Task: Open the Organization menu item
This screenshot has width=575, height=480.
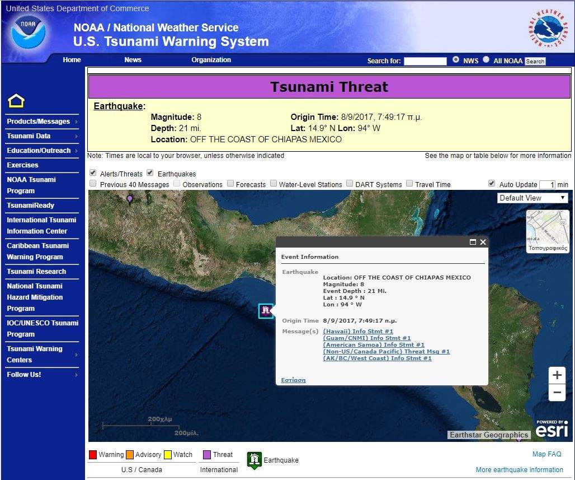Action: point(211,60)
